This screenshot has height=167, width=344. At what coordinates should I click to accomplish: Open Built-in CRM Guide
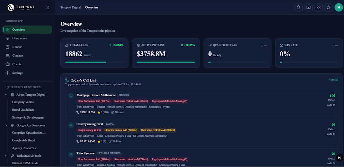pyautogui.click(x=25, y=163)
